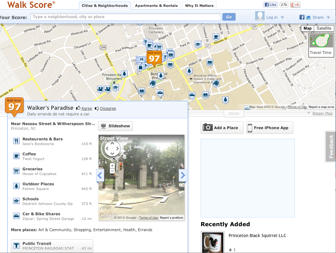Image resolution: width=336 pixels, height=253 pixels.
Task: Click the Groceries shopping cart icon
Action: click(16, 171)
